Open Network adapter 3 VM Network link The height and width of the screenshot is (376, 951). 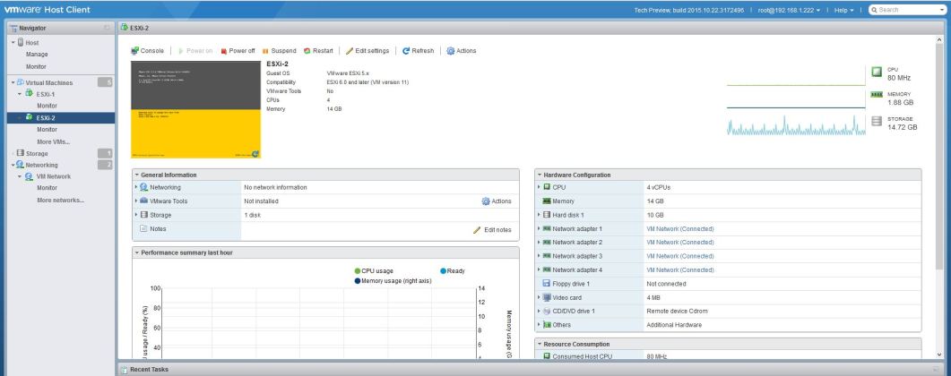click(x=680, y=256)
